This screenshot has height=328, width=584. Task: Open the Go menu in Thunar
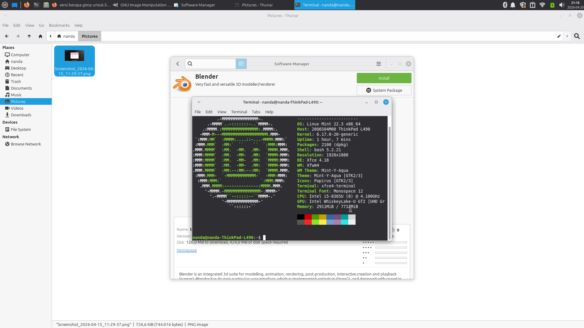click(41, 25)
